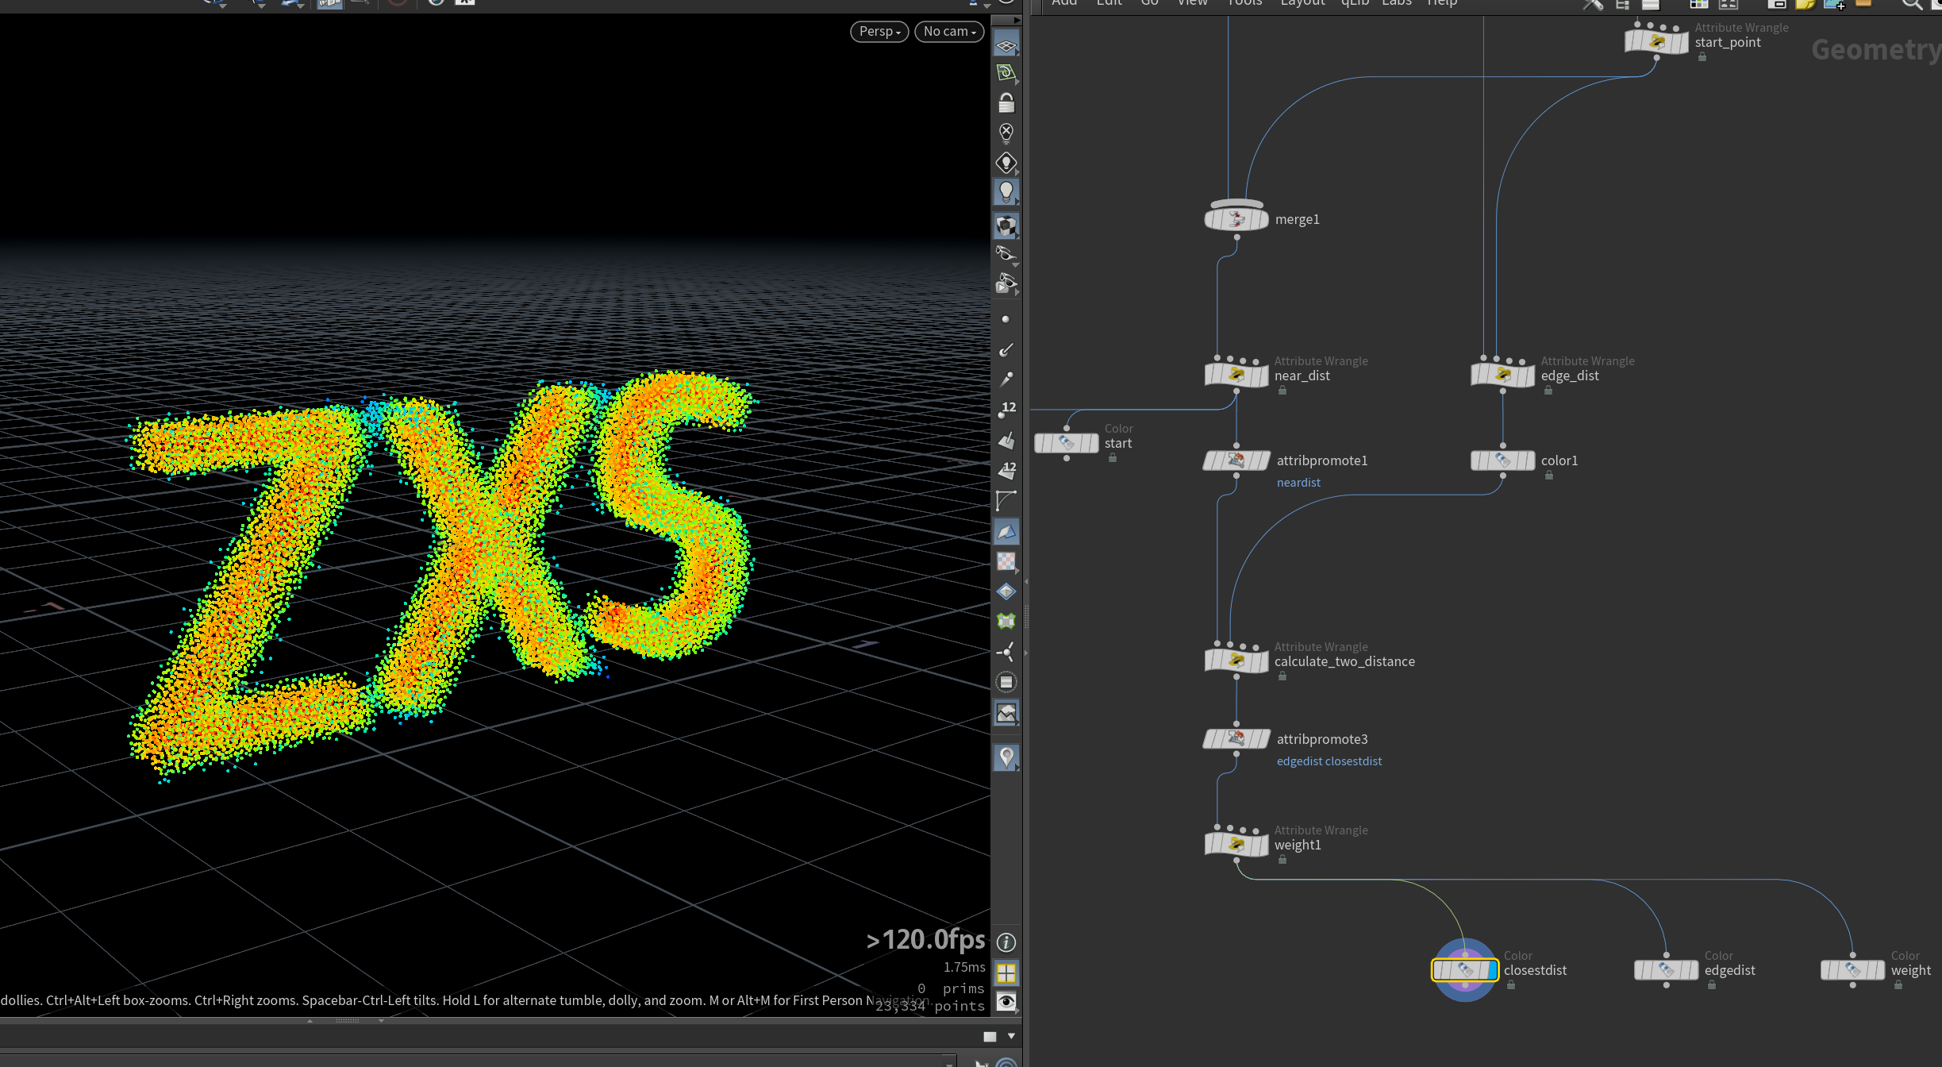Select the calculate_two_distance node
The height and width of the screenshot is (1067, 1942).
tap(1236, 661)
